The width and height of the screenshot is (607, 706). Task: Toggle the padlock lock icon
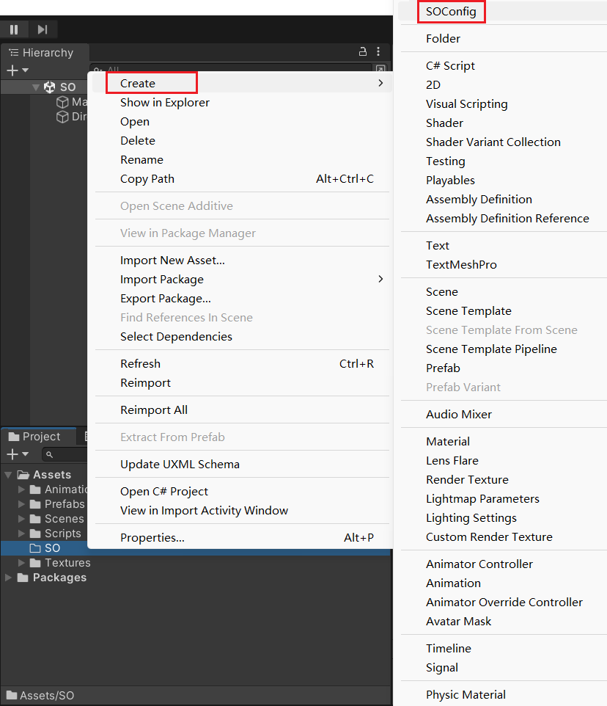[x=362, y=52]
